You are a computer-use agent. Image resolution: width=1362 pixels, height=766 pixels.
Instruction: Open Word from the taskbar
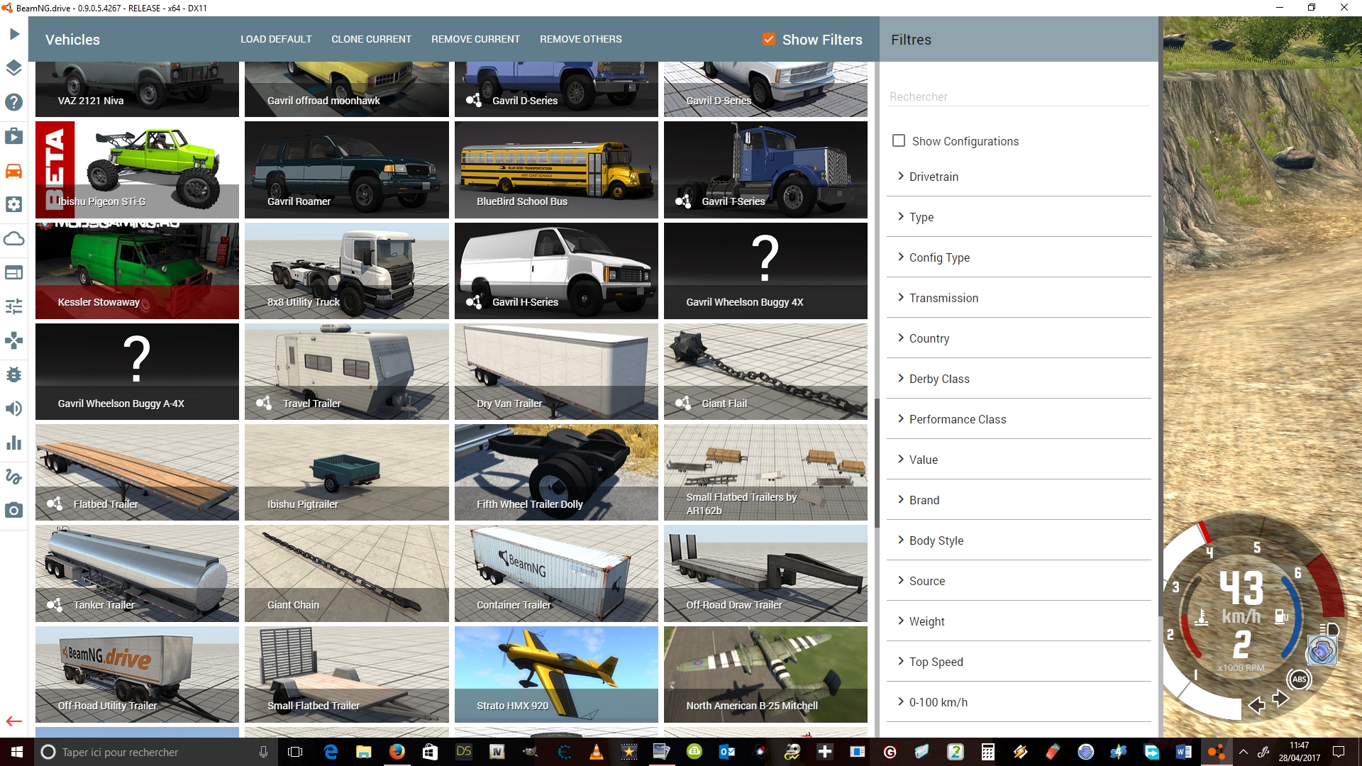(1183, 752)
